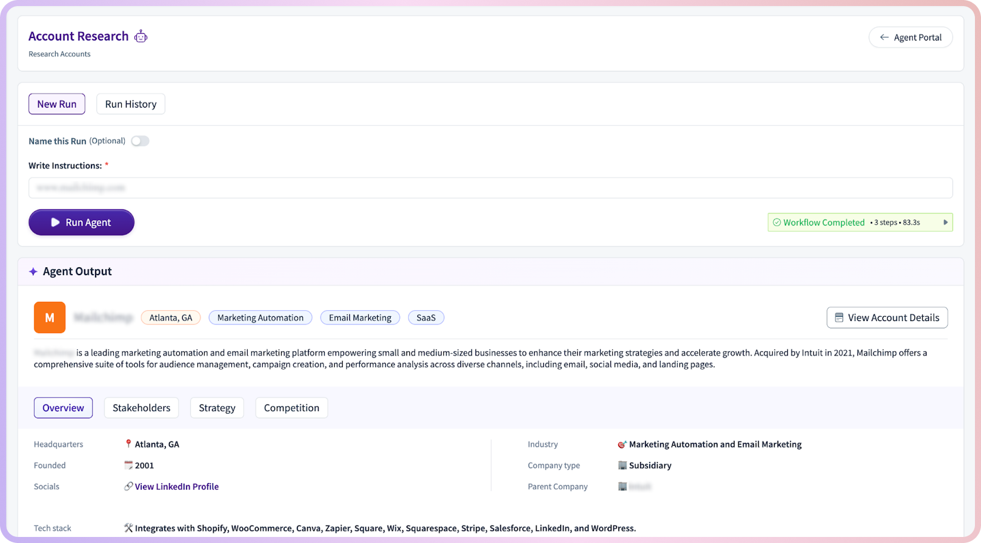
Task: Click the Run Agent button
Action: (81, 223)
